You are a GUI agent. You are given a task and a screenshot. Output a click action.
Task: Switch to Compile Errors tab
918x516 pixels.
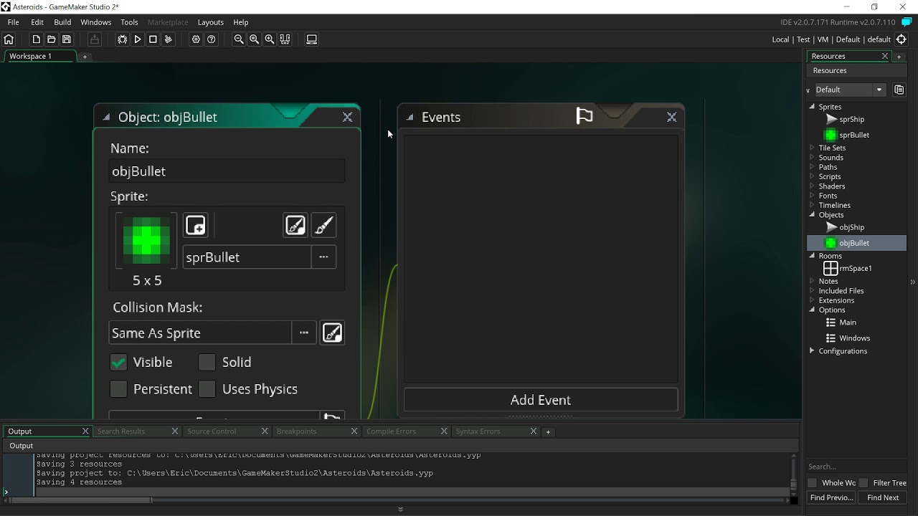pyautogui.click(x=391, y=431)
